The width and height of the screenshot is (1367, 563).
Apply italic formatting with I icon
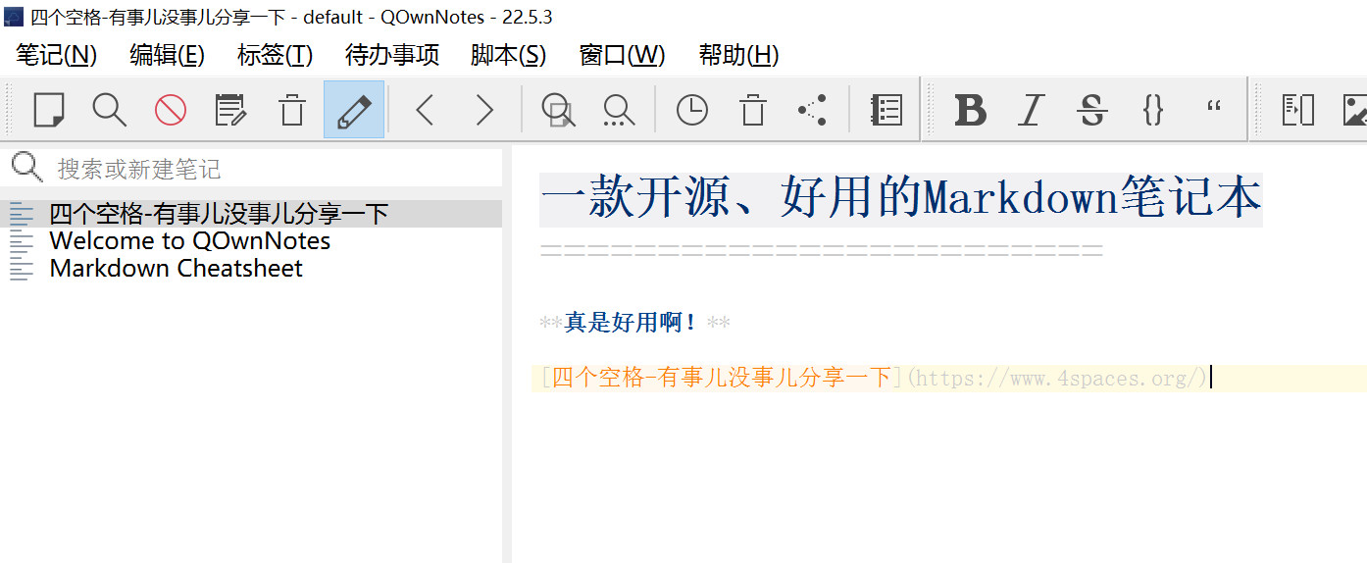(1030, 110)
